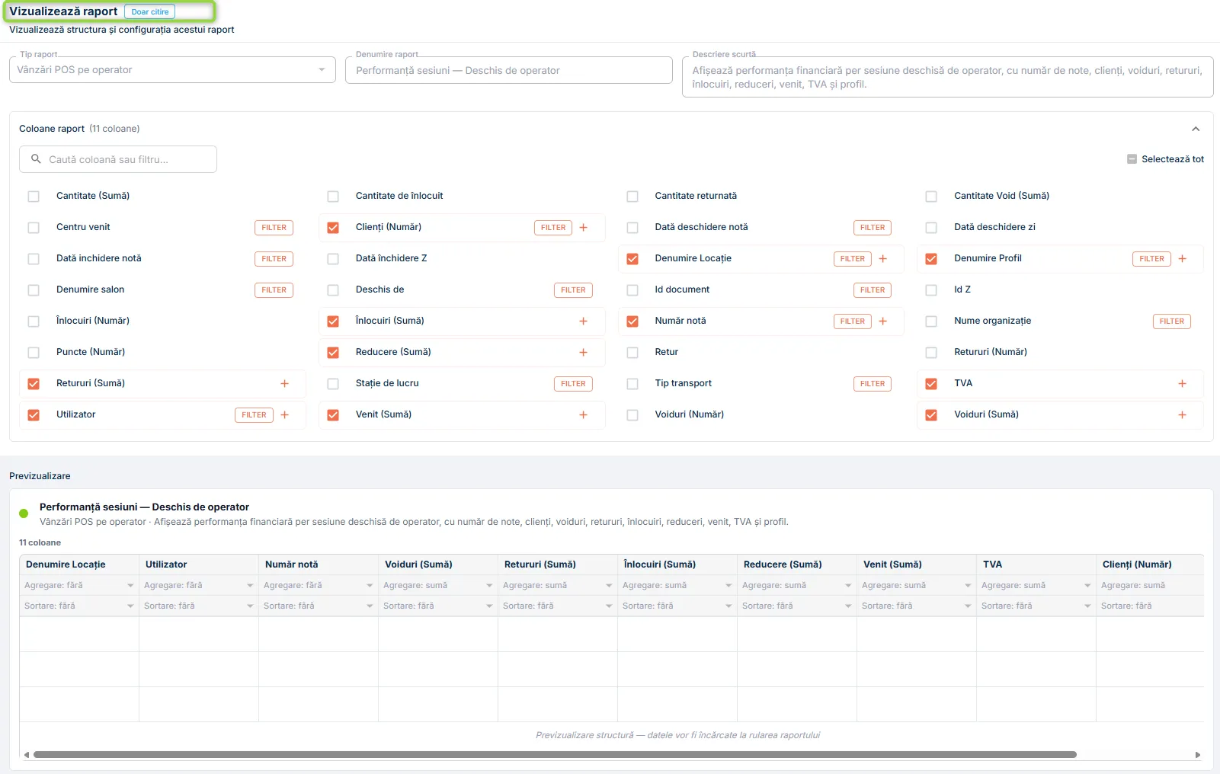Uncheck the TVA column checkbox
This screenshot has height=774, width=1220.
[x=931, y=384]
